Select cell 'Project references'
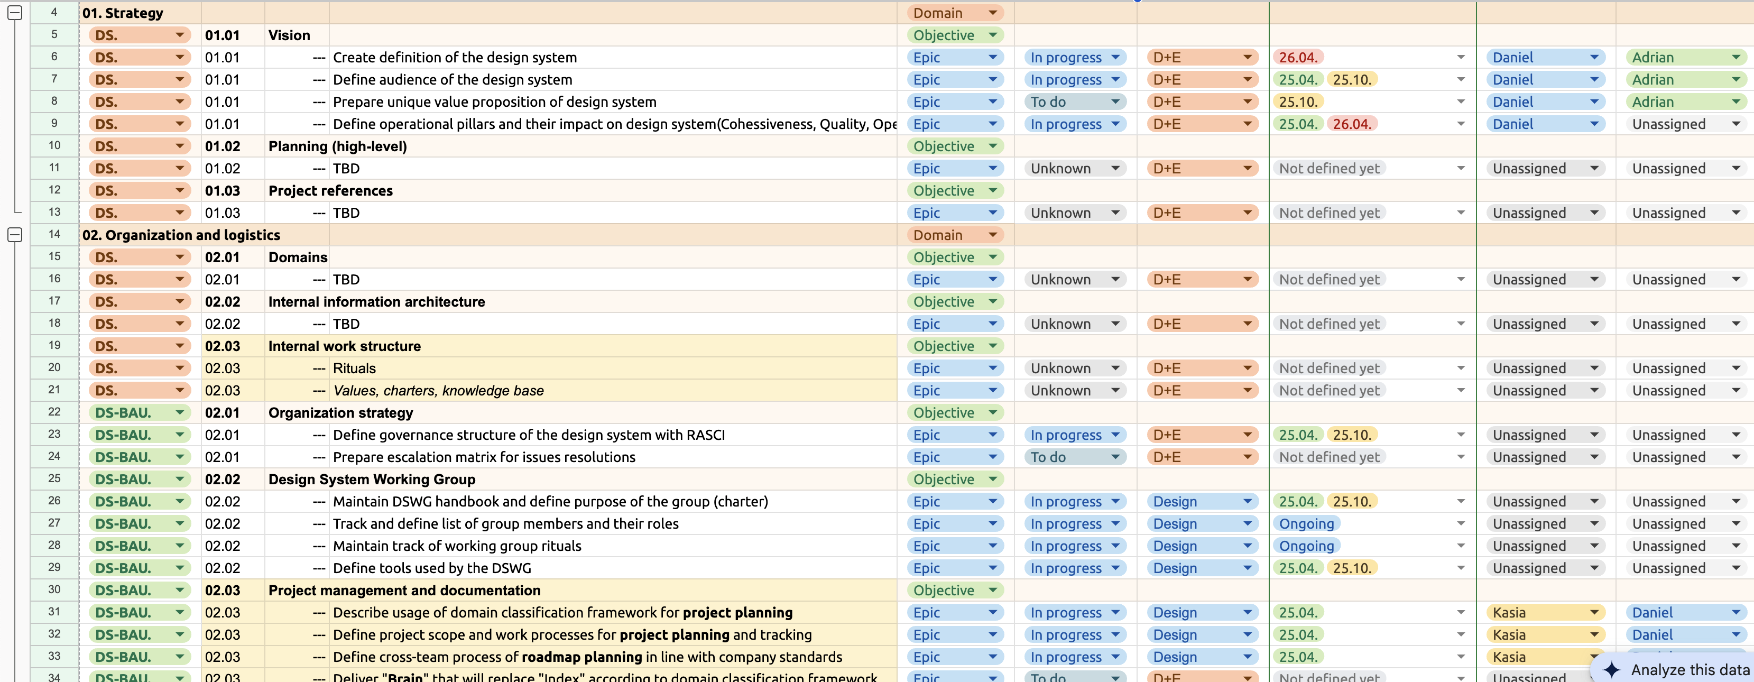 (x=580, y=190)
